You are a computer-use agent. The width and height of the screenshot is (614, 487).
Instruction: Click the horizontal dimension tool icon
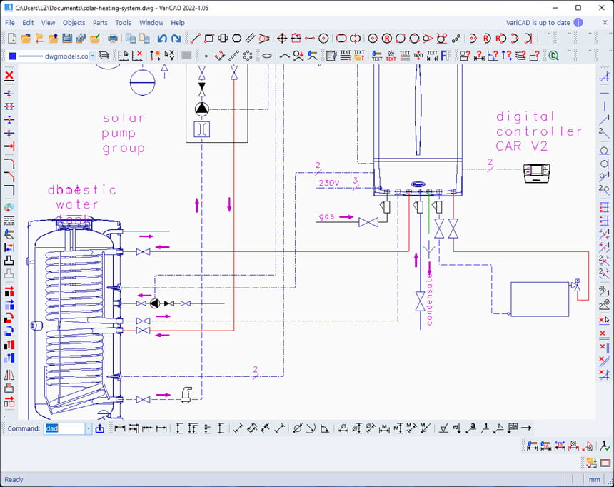click(x=120, y=428)
